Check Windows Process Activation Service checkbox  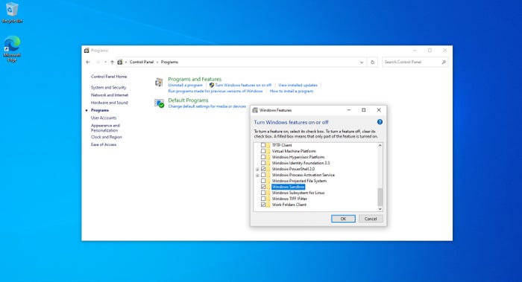(x=263, y=175)
